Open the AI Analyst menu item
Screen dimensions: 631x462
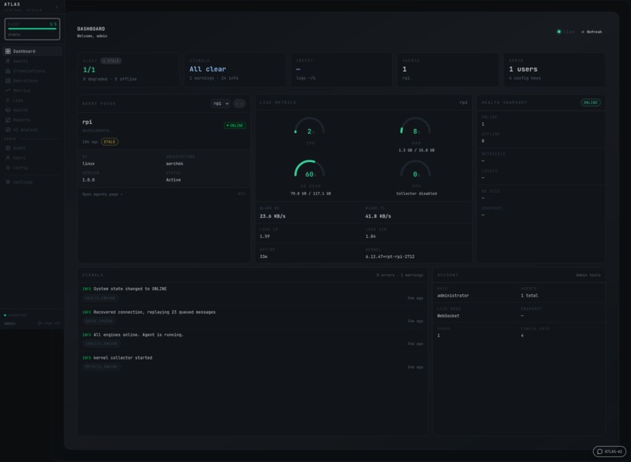pos(32,130)
